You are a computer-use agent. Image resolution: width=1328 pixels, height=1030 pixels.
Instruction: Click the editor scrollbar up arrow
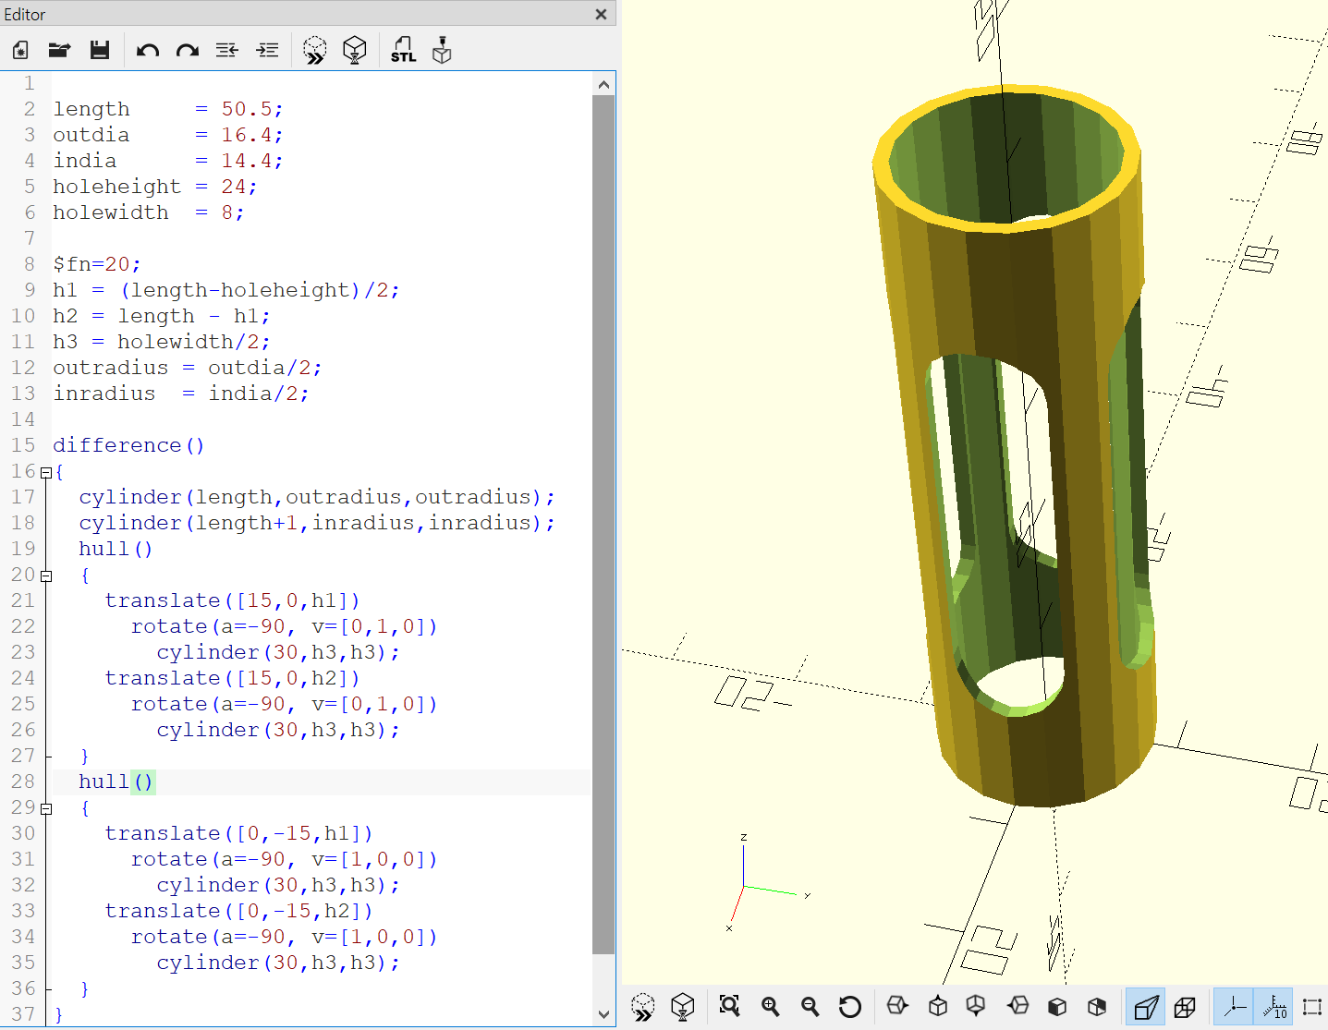click(603, 84)
